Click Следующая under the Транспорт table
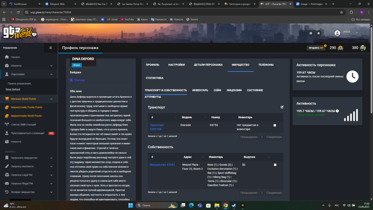The image size is (373, 210). coord(274,137)
